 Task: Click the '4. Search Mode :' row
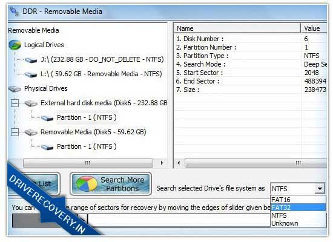tap(250, 64)
